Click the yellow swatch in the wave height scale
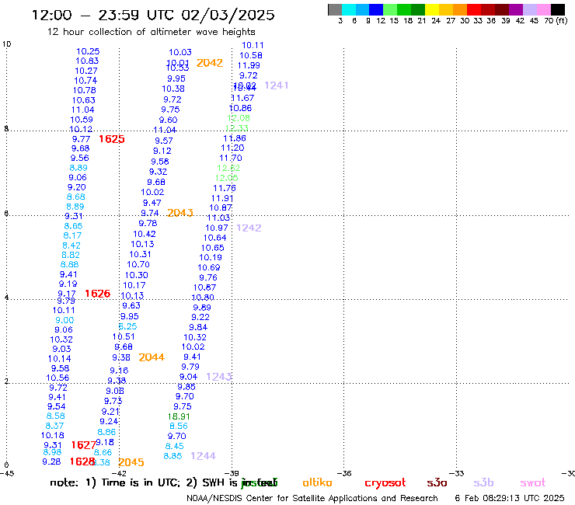575x505 pixels. point(432,9)
